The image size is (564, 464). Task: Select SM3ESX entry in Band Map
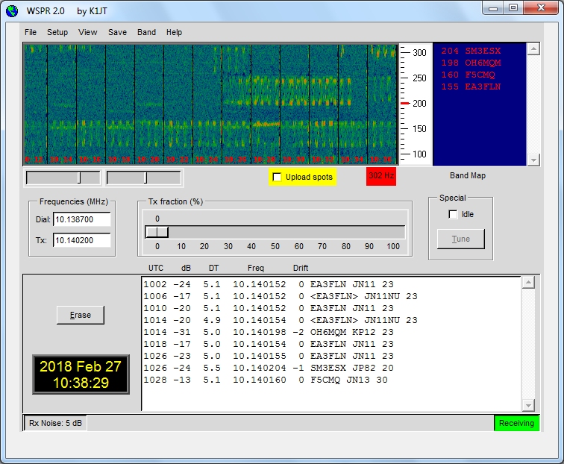[471, 51]
